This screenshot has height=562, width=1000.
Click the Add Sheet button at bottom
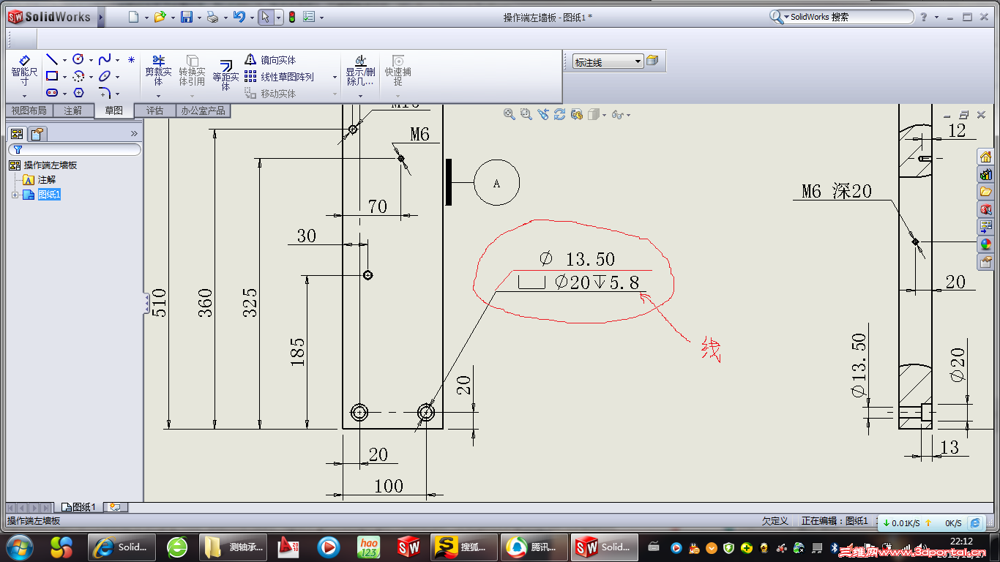[x=115, y=507]
